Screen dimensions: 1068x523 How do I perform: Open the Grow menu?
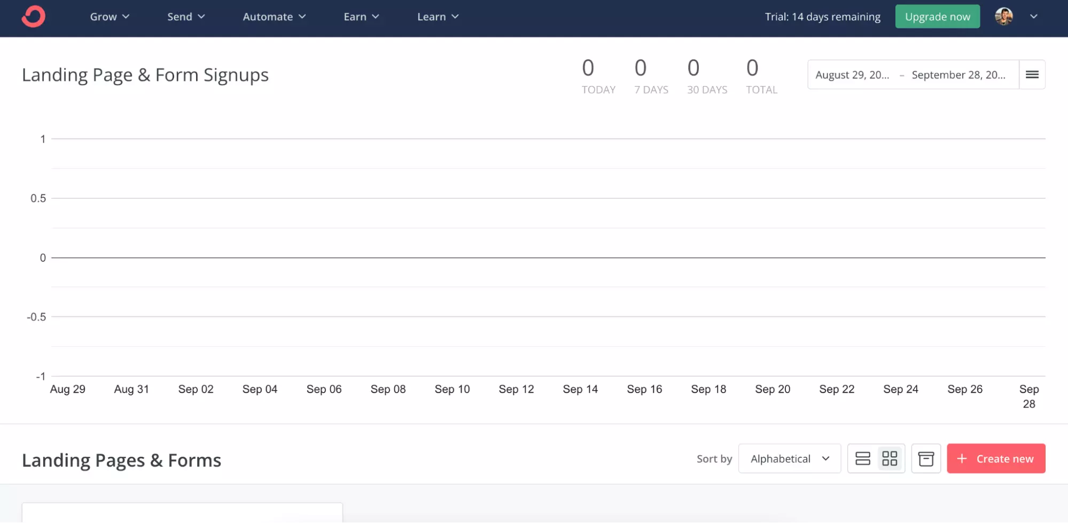[x=110, y=17]
